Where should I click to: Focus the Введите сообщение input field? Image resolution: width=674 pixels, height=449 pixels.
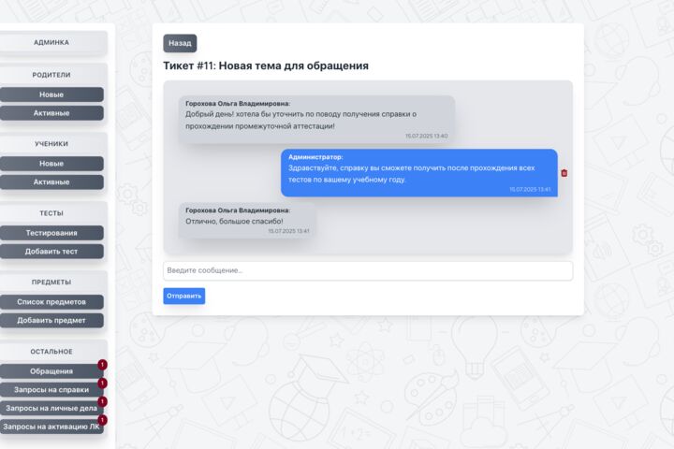[x=368, y=270]
